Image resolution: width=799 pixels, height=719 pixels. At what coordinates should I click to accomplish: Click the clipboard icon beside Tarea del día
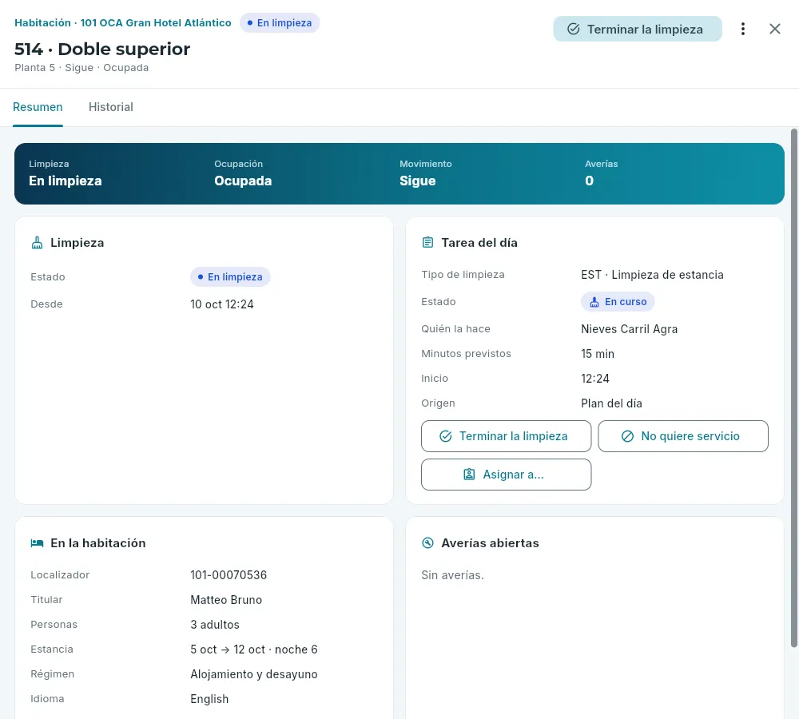click(428, 243)
